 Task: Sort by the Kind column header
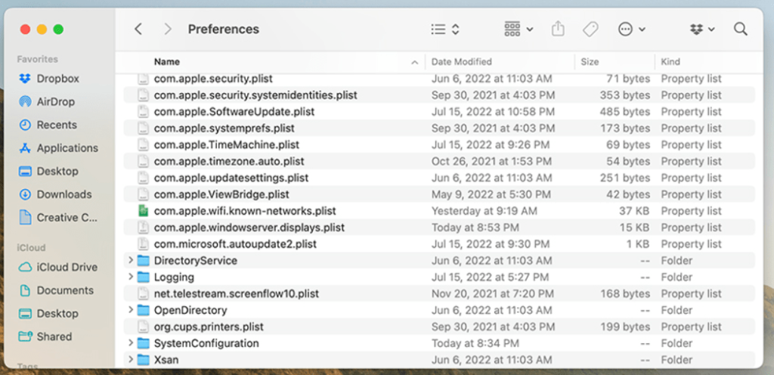pos(670,62)
